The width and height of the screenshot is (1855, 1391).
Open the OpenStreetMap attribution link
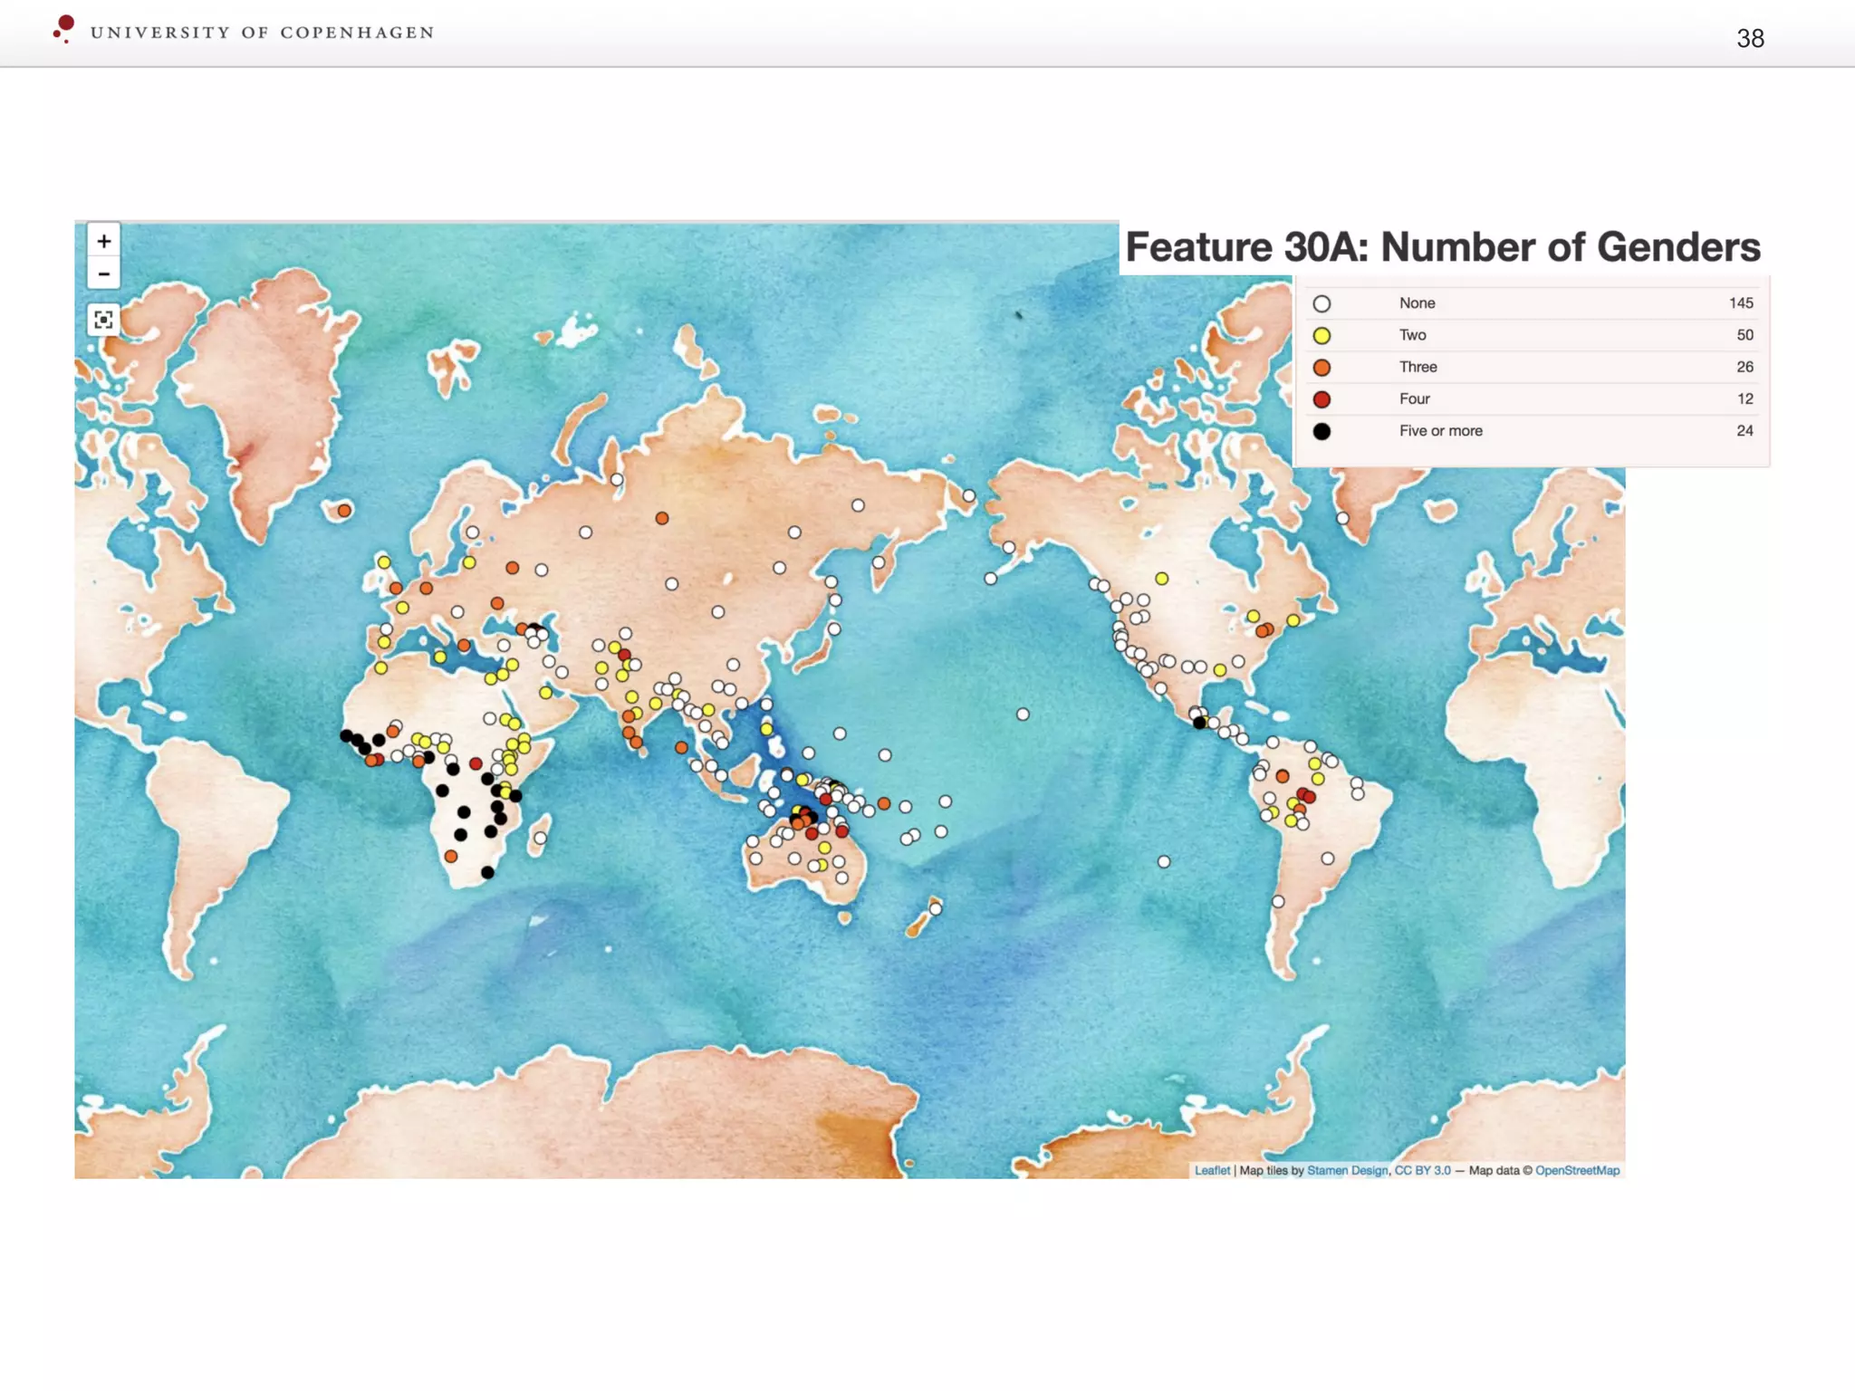[x=1576, y=1170]
